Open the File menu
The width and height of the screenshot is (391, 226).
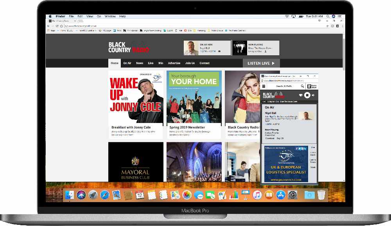tap(71, 16)
